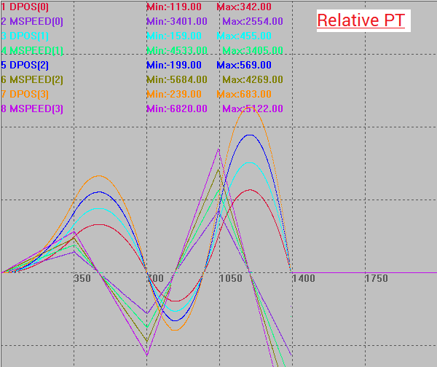Click the 3 DPOS(1) channel label
The image size is (437, 367).
pyautogui.click(x=25, y=36)
